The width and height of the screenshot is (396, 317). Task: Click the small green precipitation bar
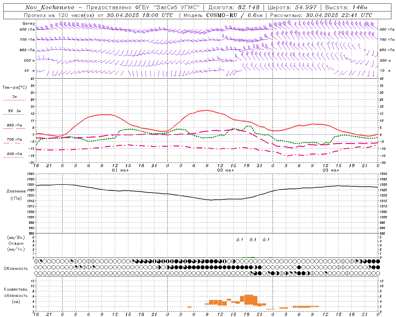[253, 257]
